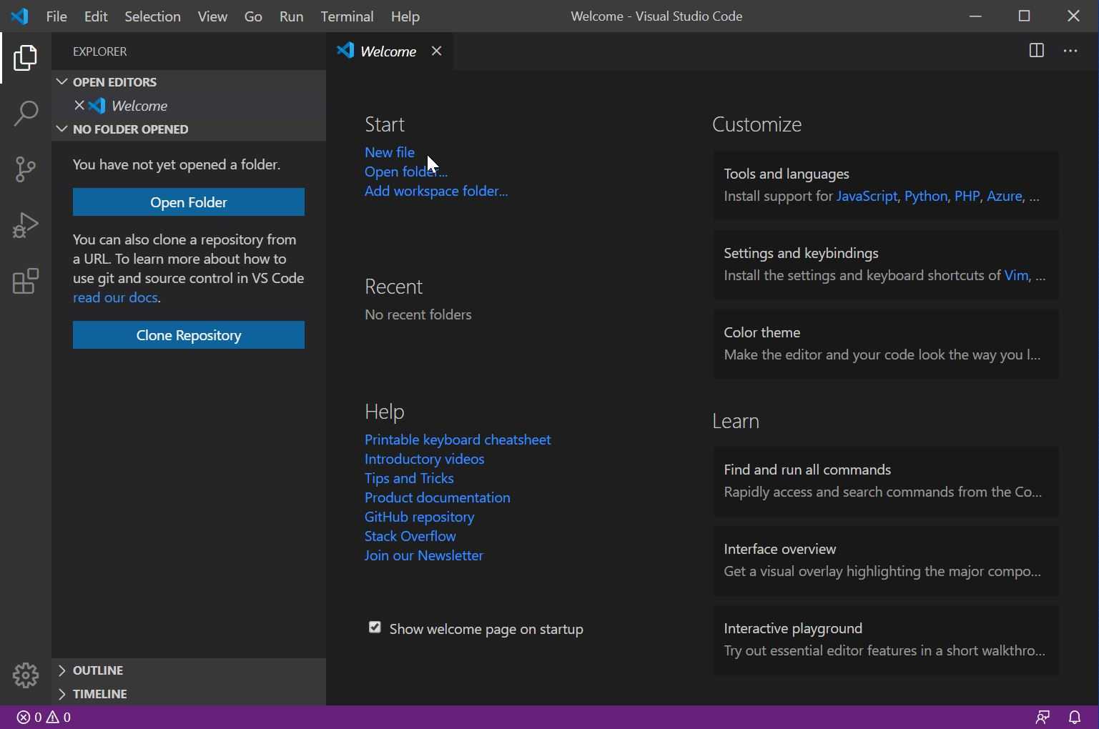
Task: Open the Search view icon
Action: pos(25,113)
